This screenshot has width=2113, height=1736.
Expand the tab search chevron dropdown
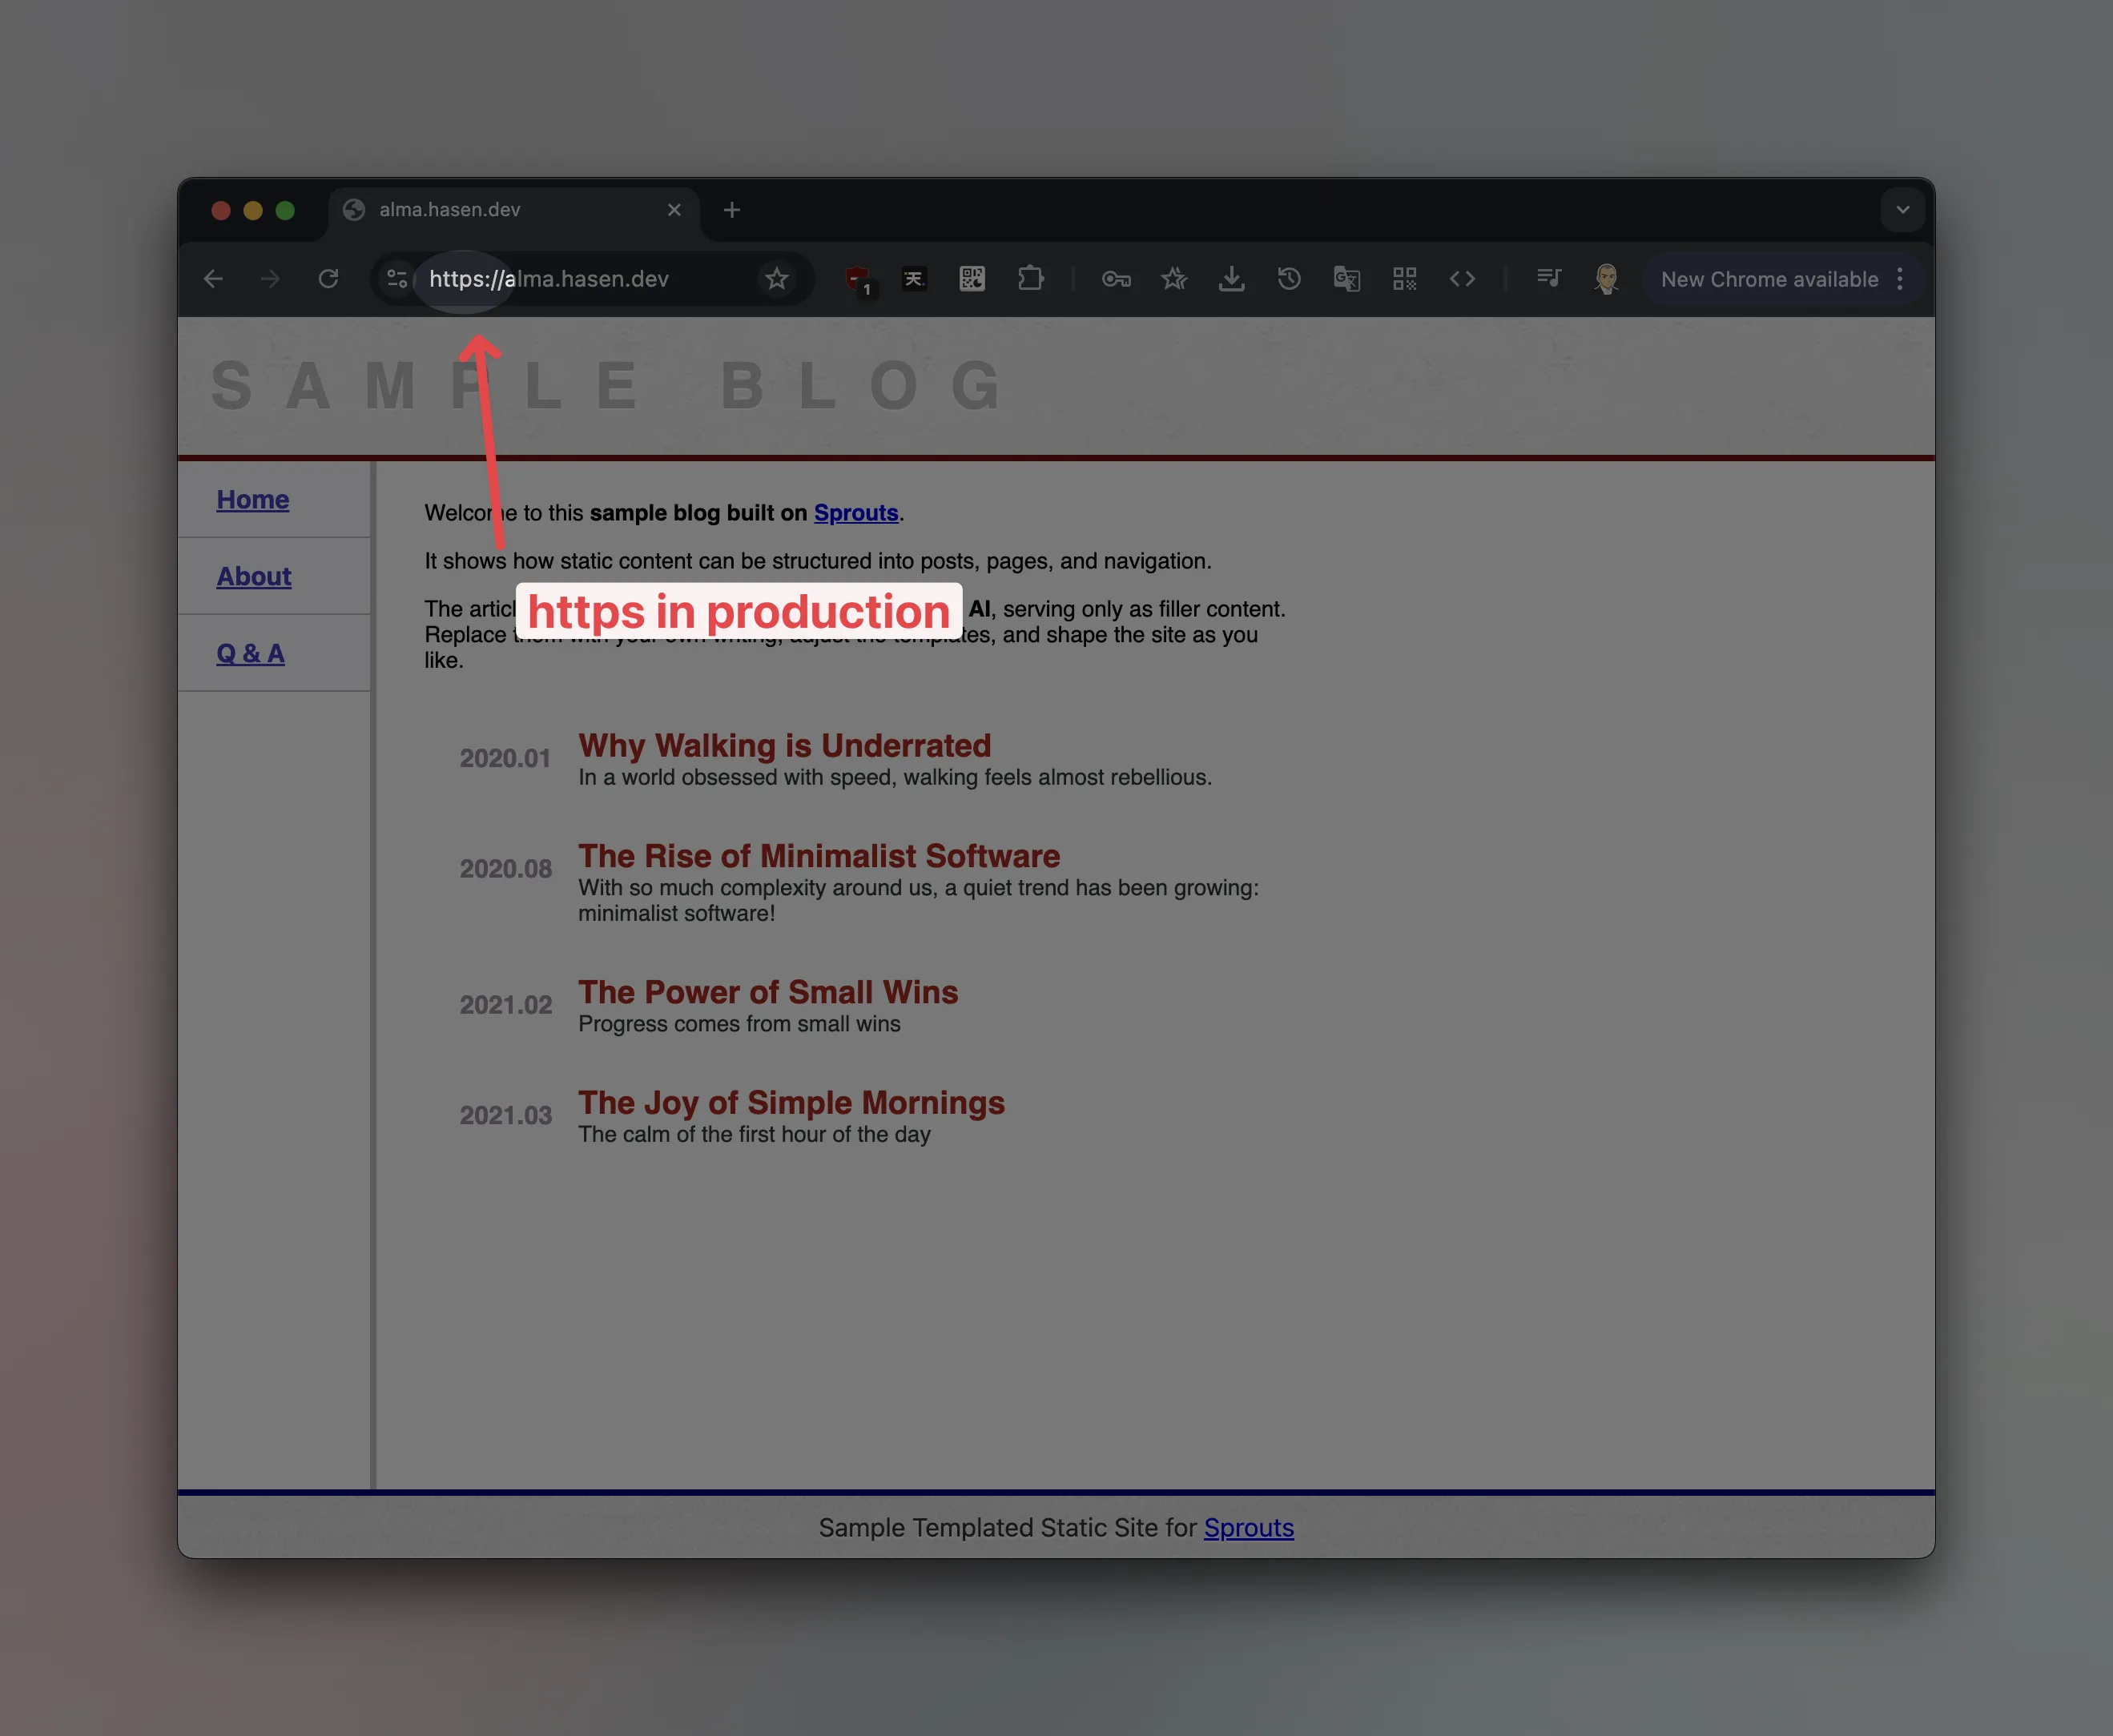[1902, 210]
